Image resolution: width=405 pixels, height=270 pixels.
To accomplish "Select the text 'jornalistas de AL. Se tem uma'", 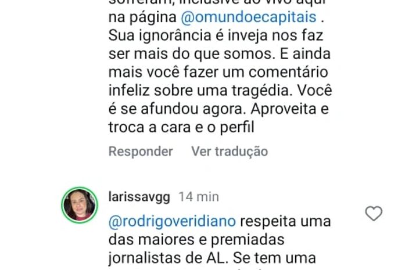I will (212, 258).
